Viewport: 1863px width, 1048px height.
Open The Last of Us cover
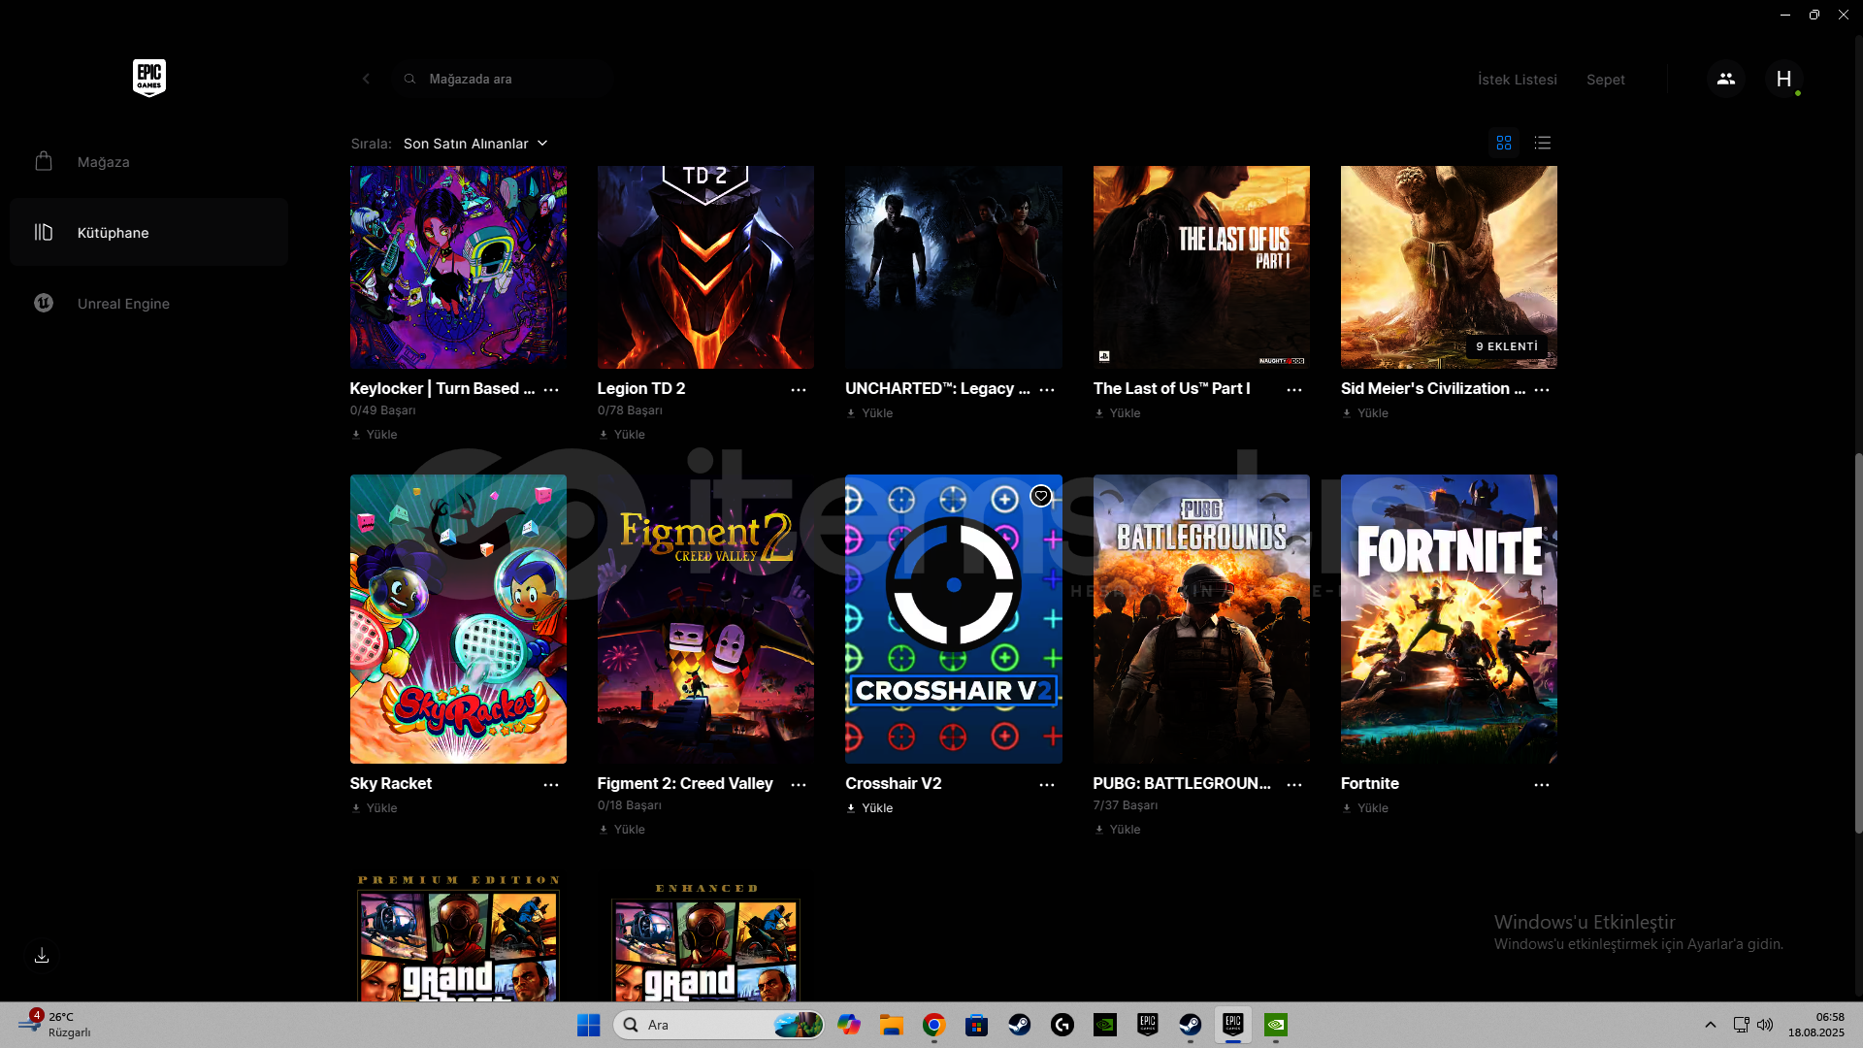pyautogui.click(x=1201, y=267)
